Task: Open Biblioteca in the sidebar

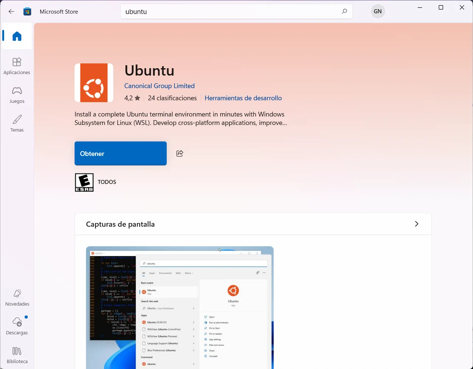Action: [x=17, y=355]
